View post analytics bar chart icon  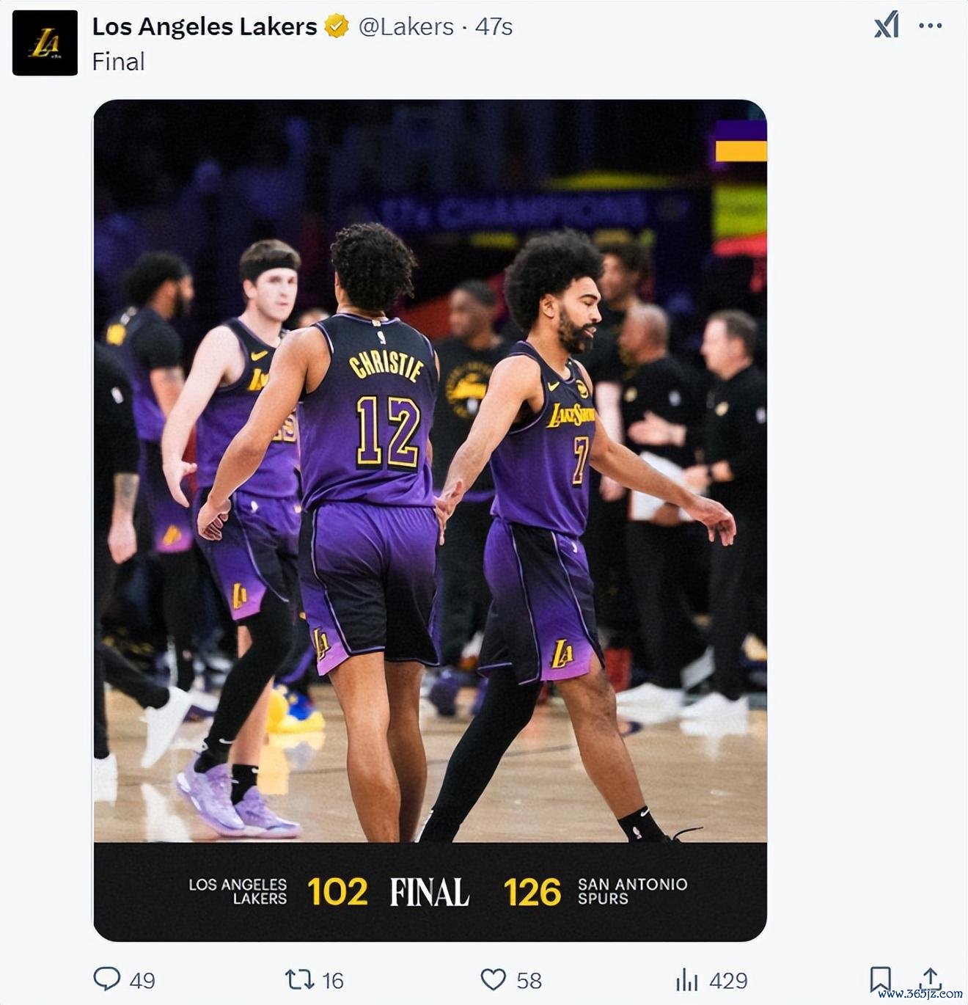(686, 979)
